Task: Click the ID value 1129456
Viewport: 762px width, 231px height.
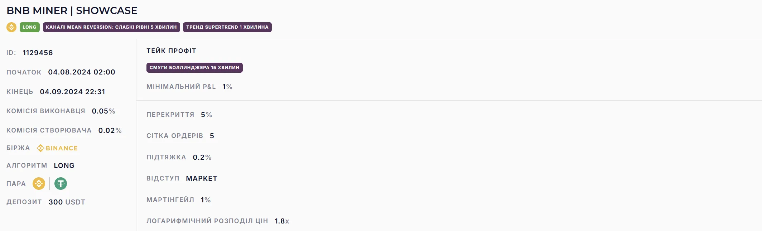Action: point(38,53)
